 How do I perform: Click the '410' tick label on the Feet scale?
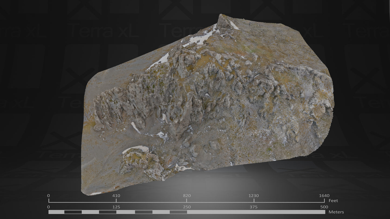click(116, 196)
